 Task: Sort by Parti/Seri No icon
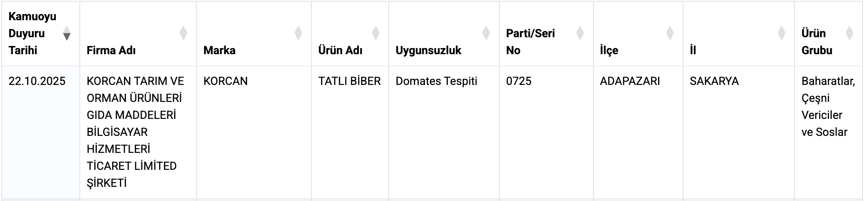point(580,33)
